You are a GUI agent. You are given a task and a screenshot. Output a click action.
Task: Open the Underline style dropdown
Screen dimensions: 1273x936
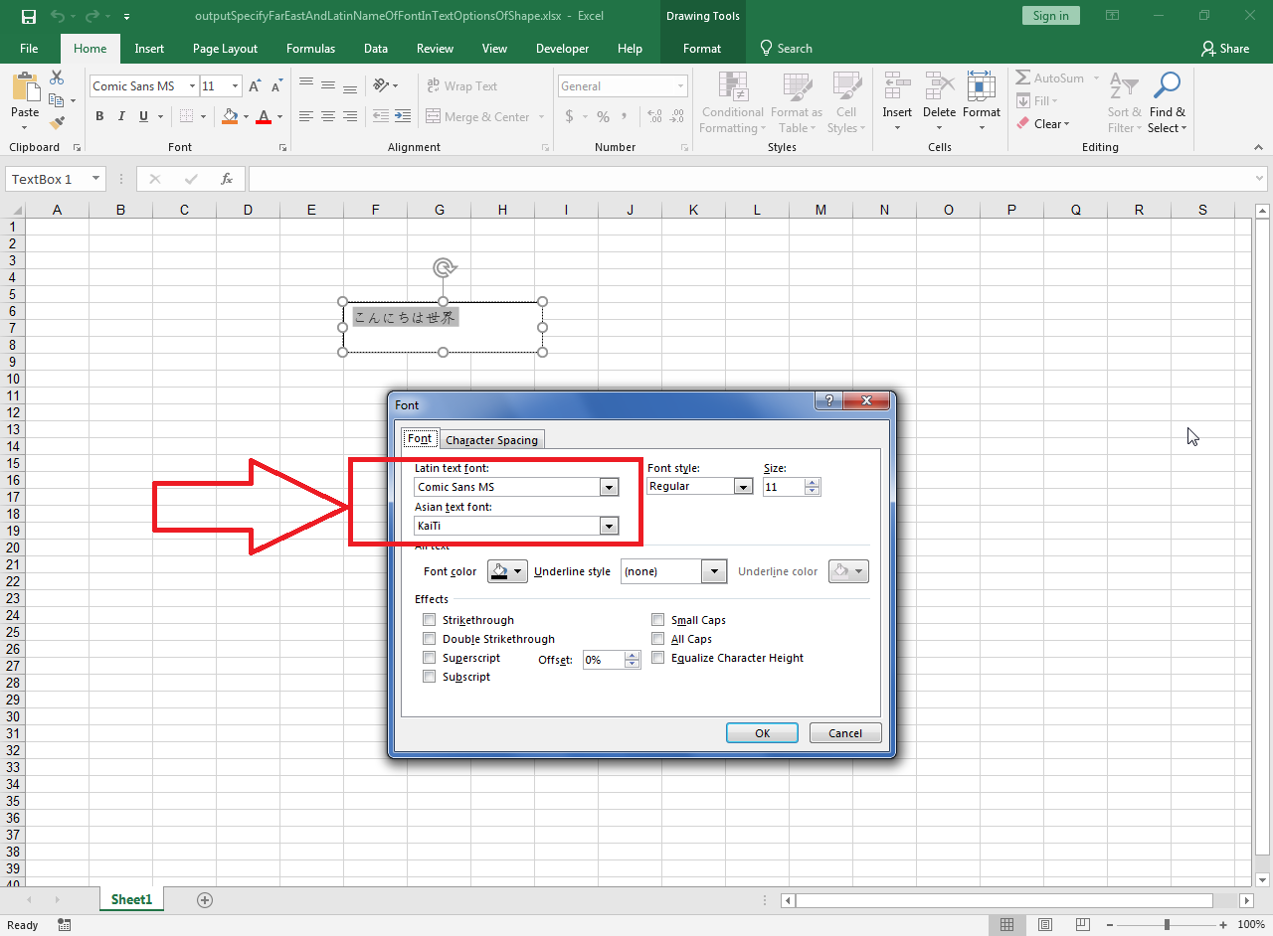[713, 571]
